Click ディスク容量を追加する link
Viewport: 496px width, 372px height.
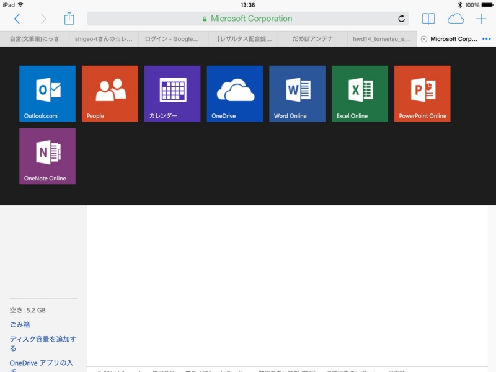[x=43, y=343]
